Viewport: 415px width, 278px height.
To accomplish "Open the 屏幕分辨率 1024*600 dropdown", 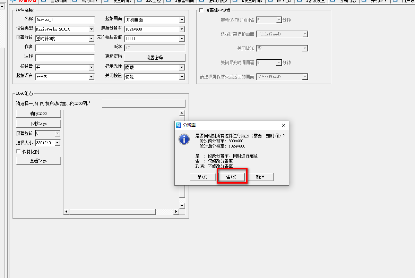I will click(182, 29).
